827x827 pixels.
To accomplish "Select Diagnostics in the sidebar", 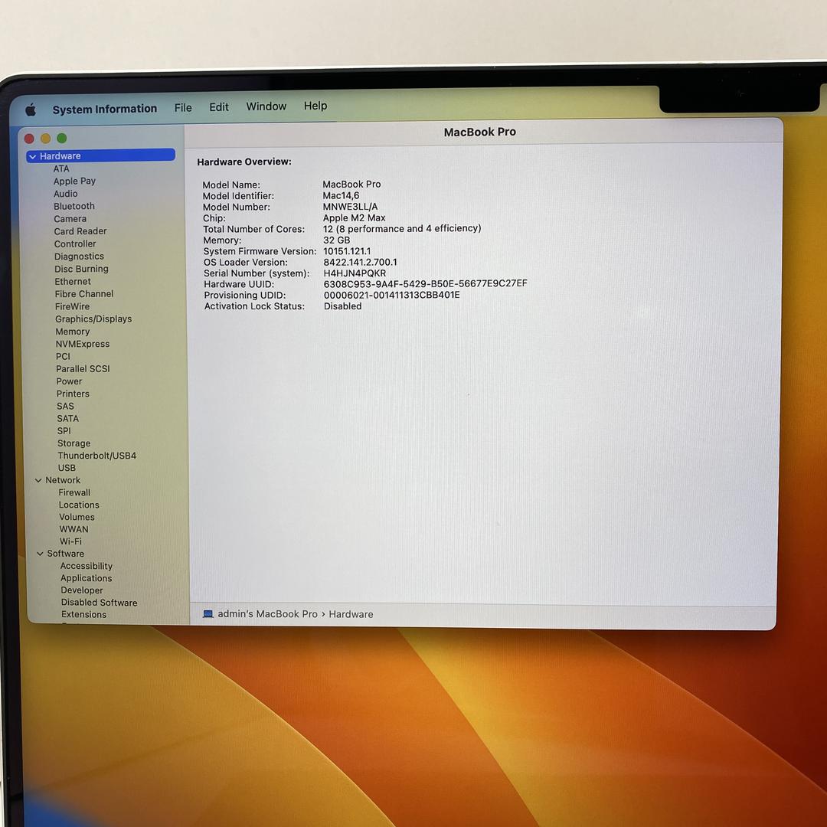I will (x=79, y=257).
